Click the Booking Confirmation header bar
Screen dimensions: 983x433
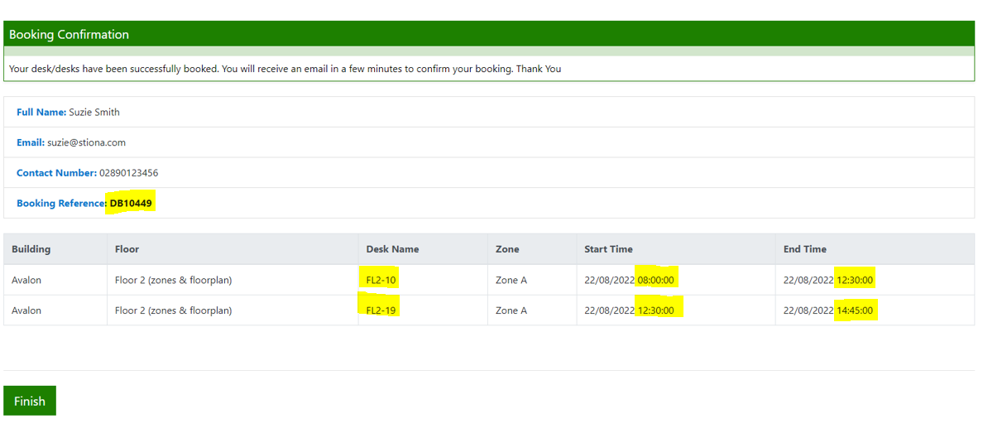(x=488, y=34)
